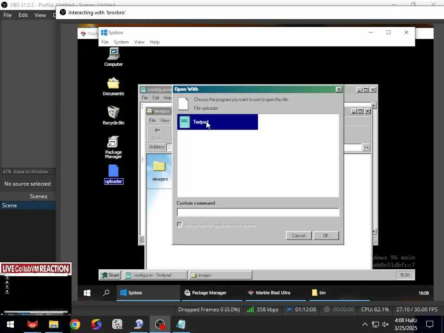Click Cancel in Open With dialog

298,235
